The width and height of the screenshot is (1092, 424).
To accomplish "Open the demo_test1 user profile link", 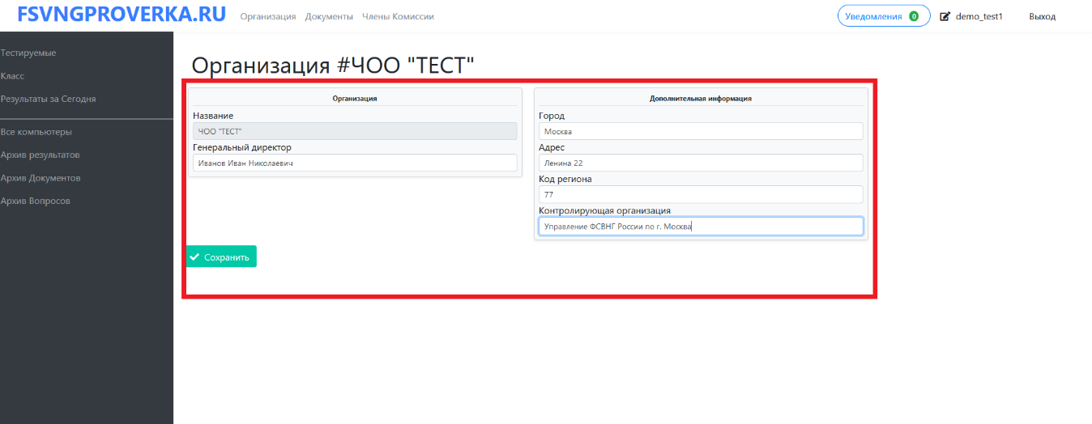I will pos(979,16).
